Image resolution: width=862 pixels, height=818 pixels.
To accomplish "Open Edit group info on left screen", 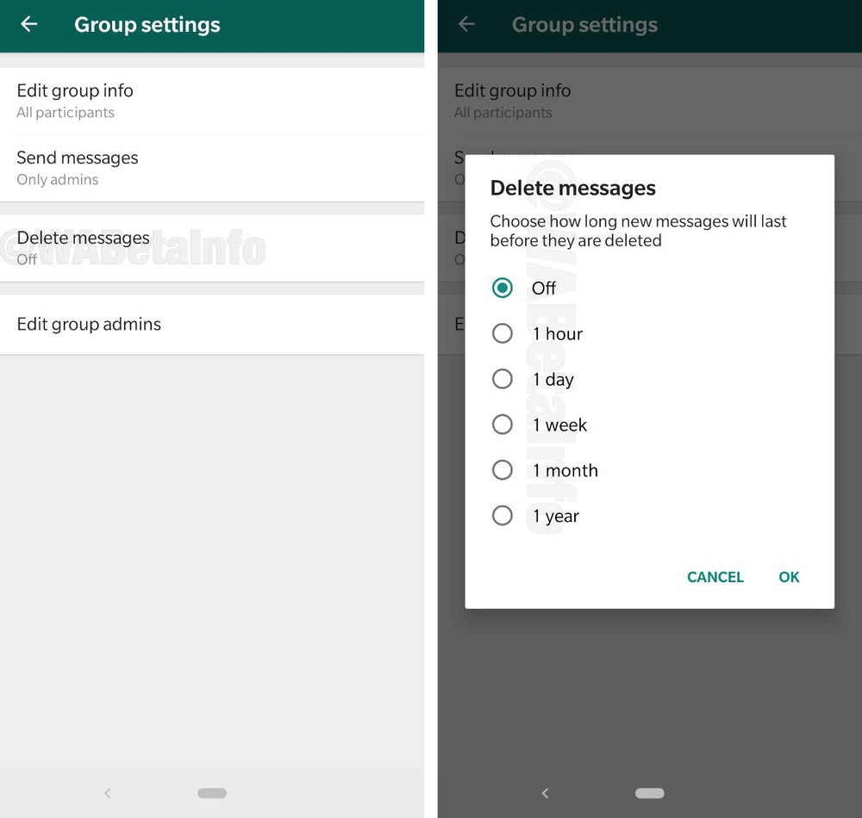I will [212, 101].
